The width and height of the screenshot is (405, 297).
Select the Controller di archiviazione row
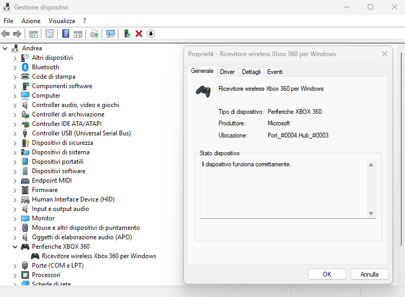click(68, 114)
